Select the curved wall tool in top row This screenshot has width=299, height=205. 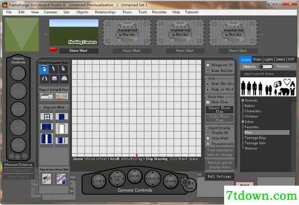(x=63, y=69)
